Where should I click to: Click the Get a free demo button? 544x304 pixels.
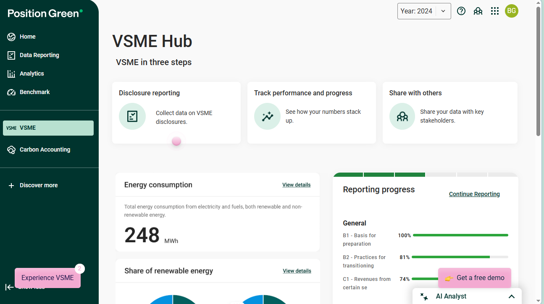(475, 278)
